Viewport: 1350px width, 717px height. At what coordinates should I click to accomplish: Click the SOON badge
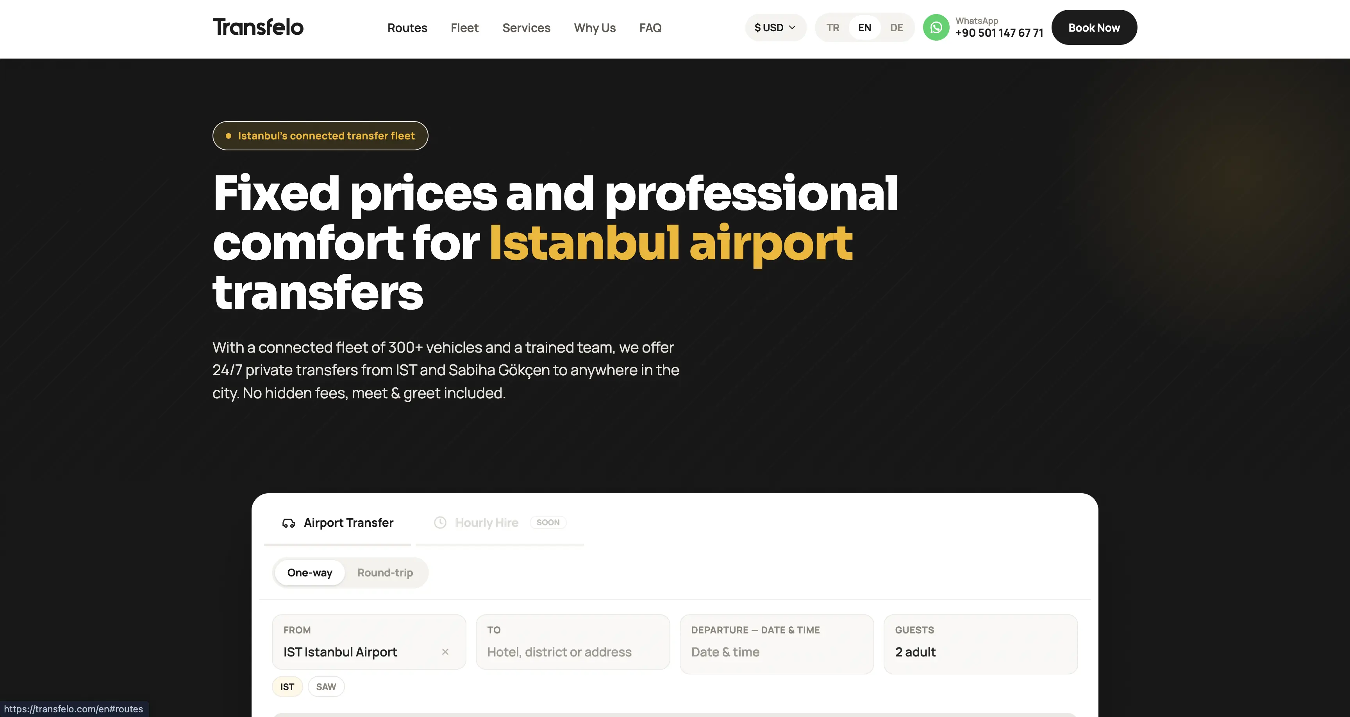click(x=548, y=523)
